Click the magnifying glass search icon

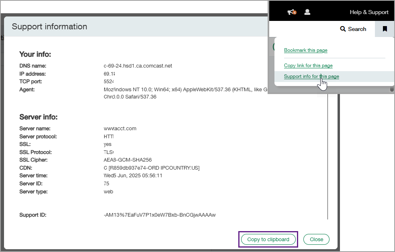coord(343,29)
